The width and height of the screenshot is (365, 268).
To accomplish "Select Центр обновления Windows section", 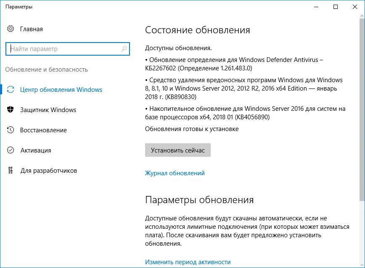I will [61, 90].
